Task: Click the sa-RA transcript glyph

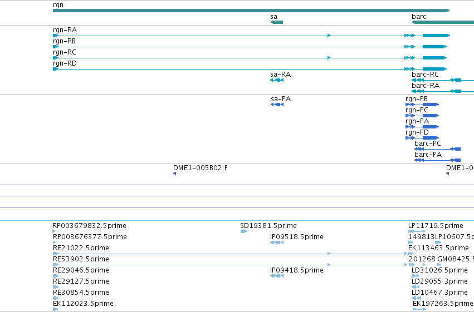Action: coord(277,80)
